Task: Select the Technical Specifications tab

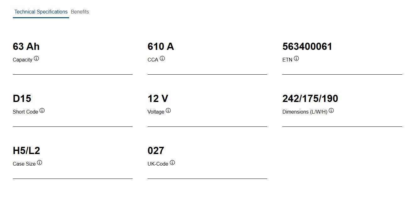Action: 41,12
